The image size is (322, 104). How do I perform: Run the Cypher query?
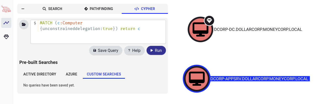coord(156,50)
